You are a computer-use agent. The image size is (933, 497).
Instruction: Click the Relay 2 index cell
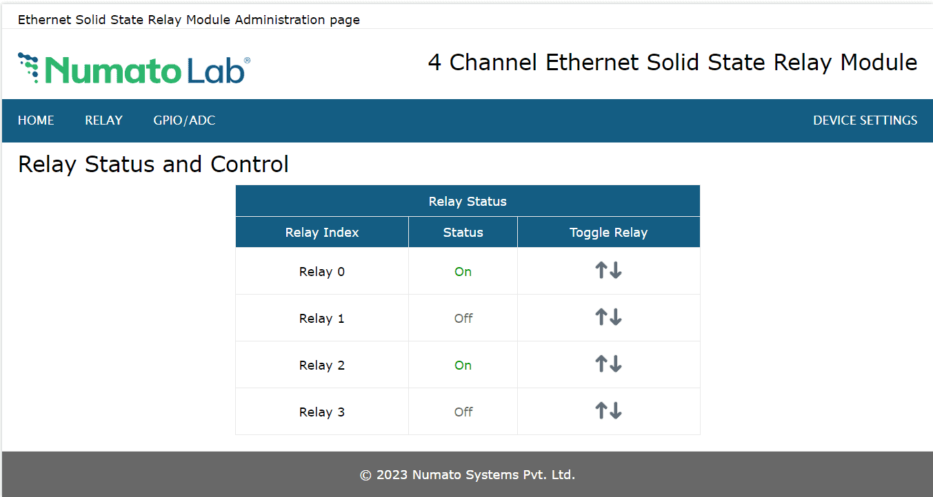321,366
